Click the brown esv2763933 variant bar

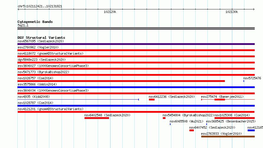228,137
